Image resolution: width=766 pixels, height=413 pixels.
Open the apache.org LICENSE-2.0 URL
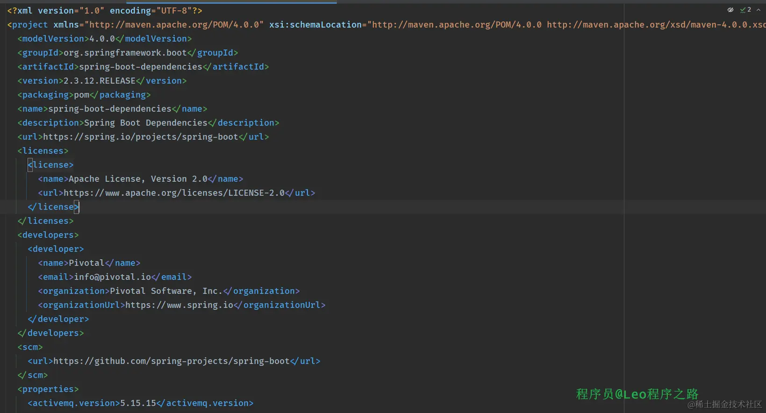click(174, 193)
